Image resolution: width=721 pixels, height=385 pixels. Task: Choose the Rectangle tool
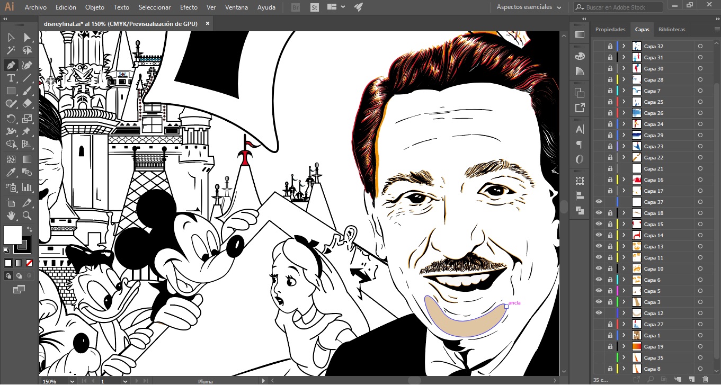[x=11, y=91]
